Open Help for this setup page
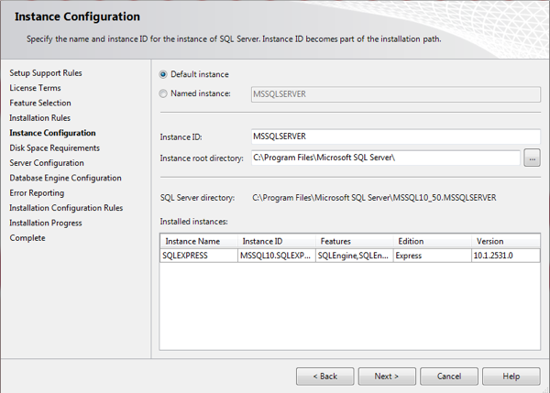The width and height of the screenshot is (550, 393). pos(511,377)
